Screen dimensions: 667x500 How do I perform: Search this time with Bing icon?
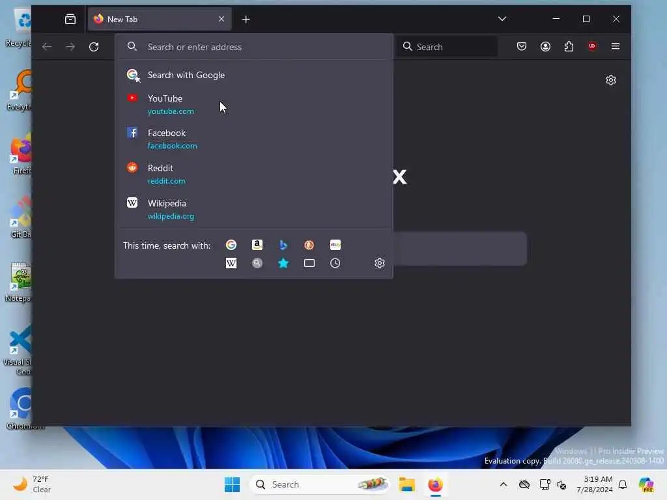[283, 245]
